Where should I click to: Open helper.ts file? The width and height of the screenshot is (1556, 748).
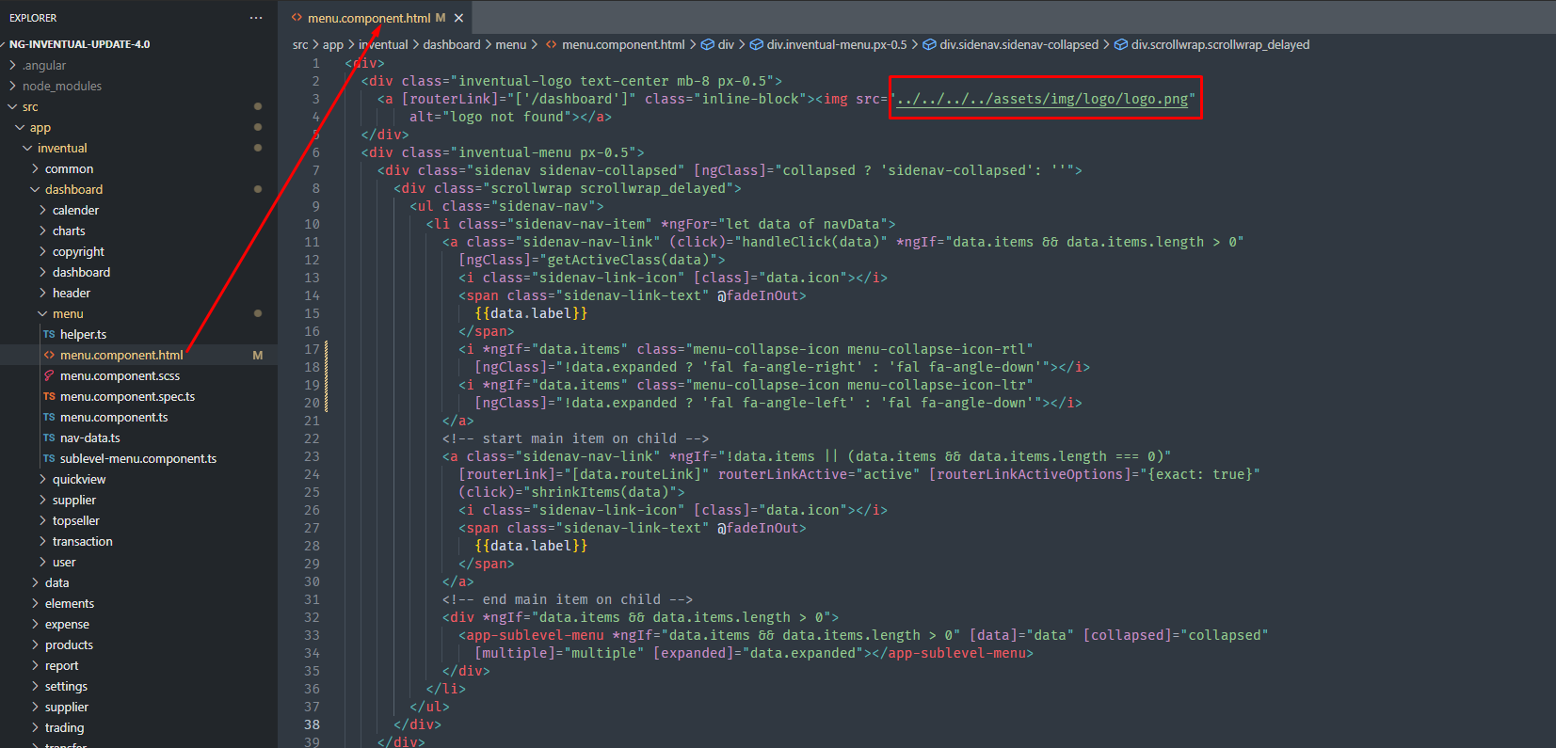click(x=83, y=334)
